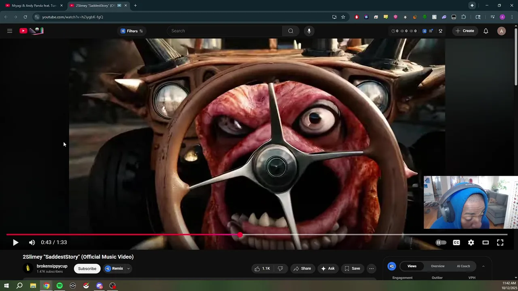The width and height of the screenshot is (518, 291).
Task: Share this video
Action: click(x=302, y=268)
